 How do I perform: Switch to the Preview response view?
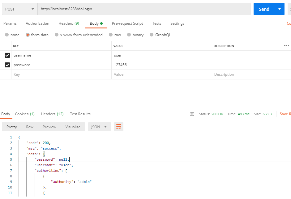[49, 127]
